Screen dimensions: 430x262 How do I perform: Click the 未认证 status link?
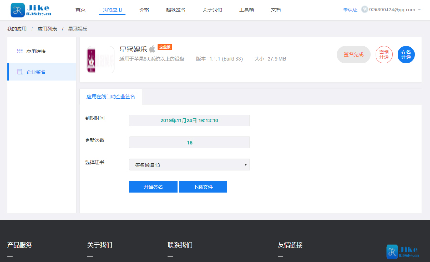click(x=350, y=10)
